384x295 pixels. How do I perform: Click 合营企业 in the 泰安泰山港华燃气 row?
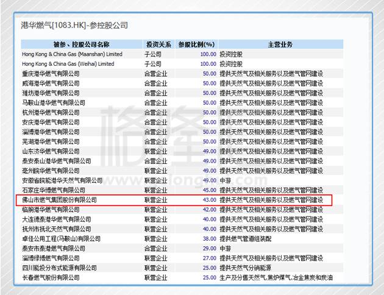coord(156,161)
